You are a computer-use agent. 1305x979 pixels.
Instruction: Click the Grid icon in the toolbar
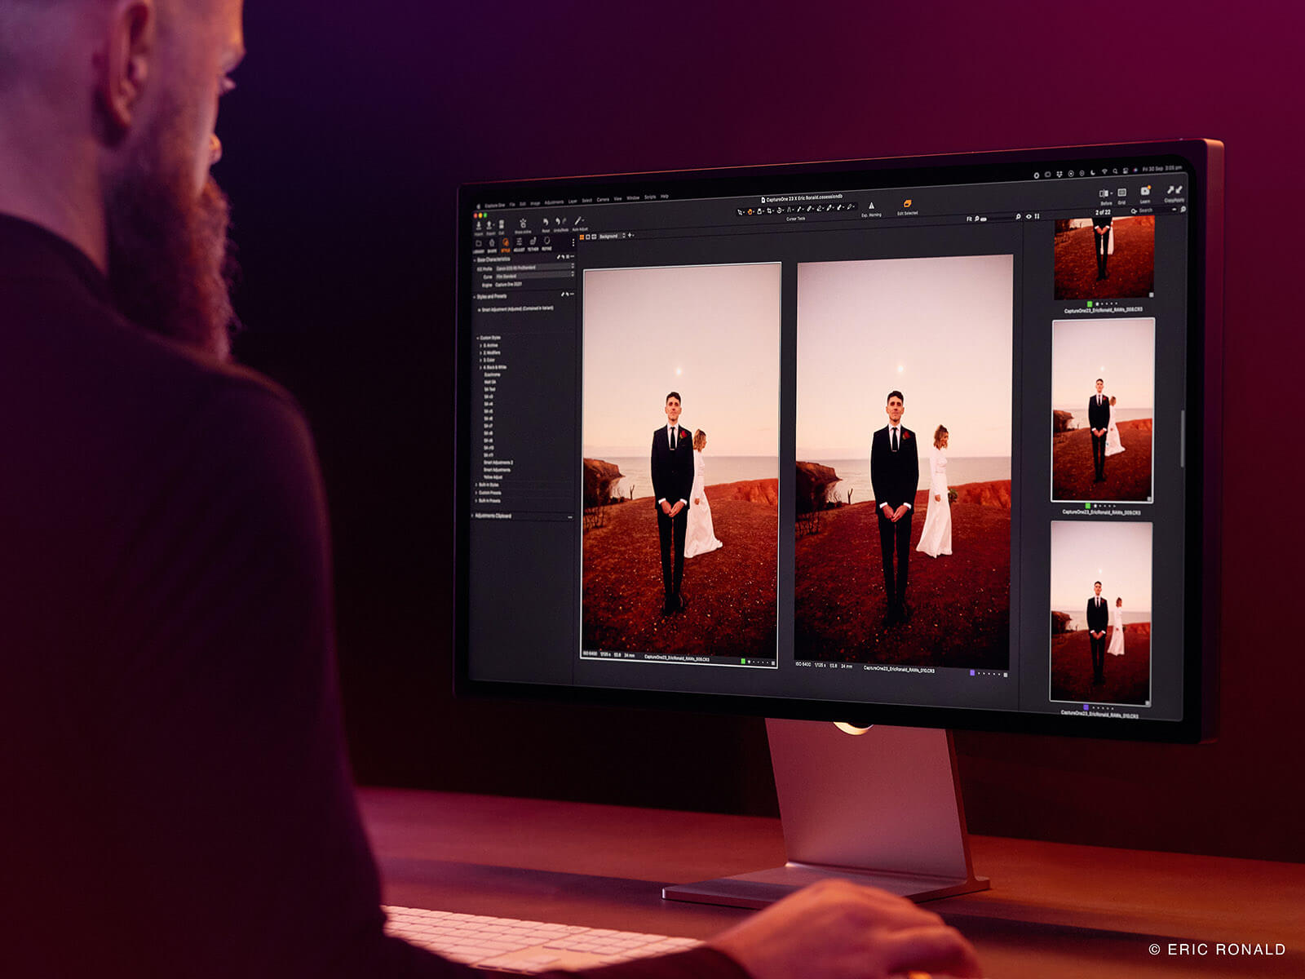pyautogui.click(x=1121, y=193)
